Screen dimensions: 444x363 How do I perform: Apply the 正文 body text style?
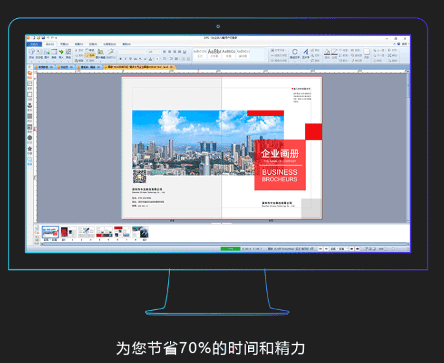click(x=200, y=53)
